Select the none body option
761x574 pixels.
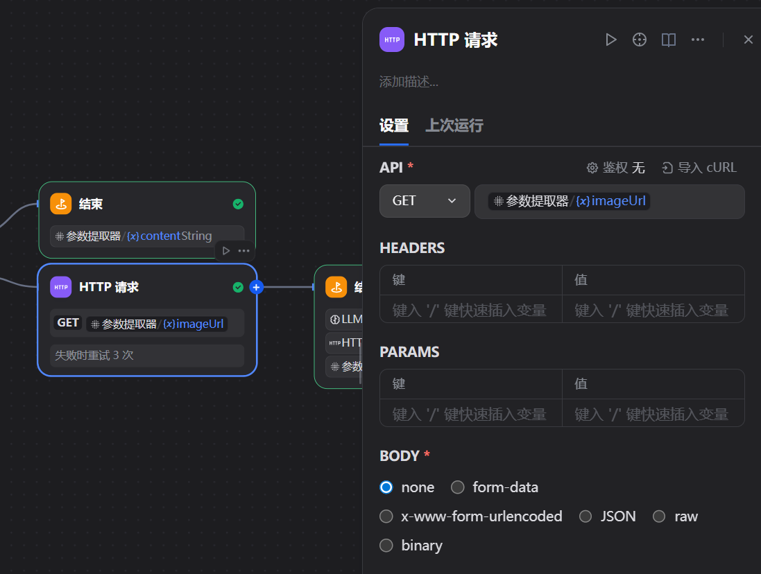click(x=386, y=487)
